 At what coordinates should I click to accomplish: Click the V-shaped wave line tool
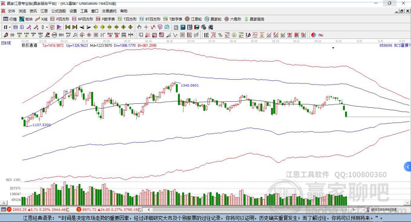175,35
